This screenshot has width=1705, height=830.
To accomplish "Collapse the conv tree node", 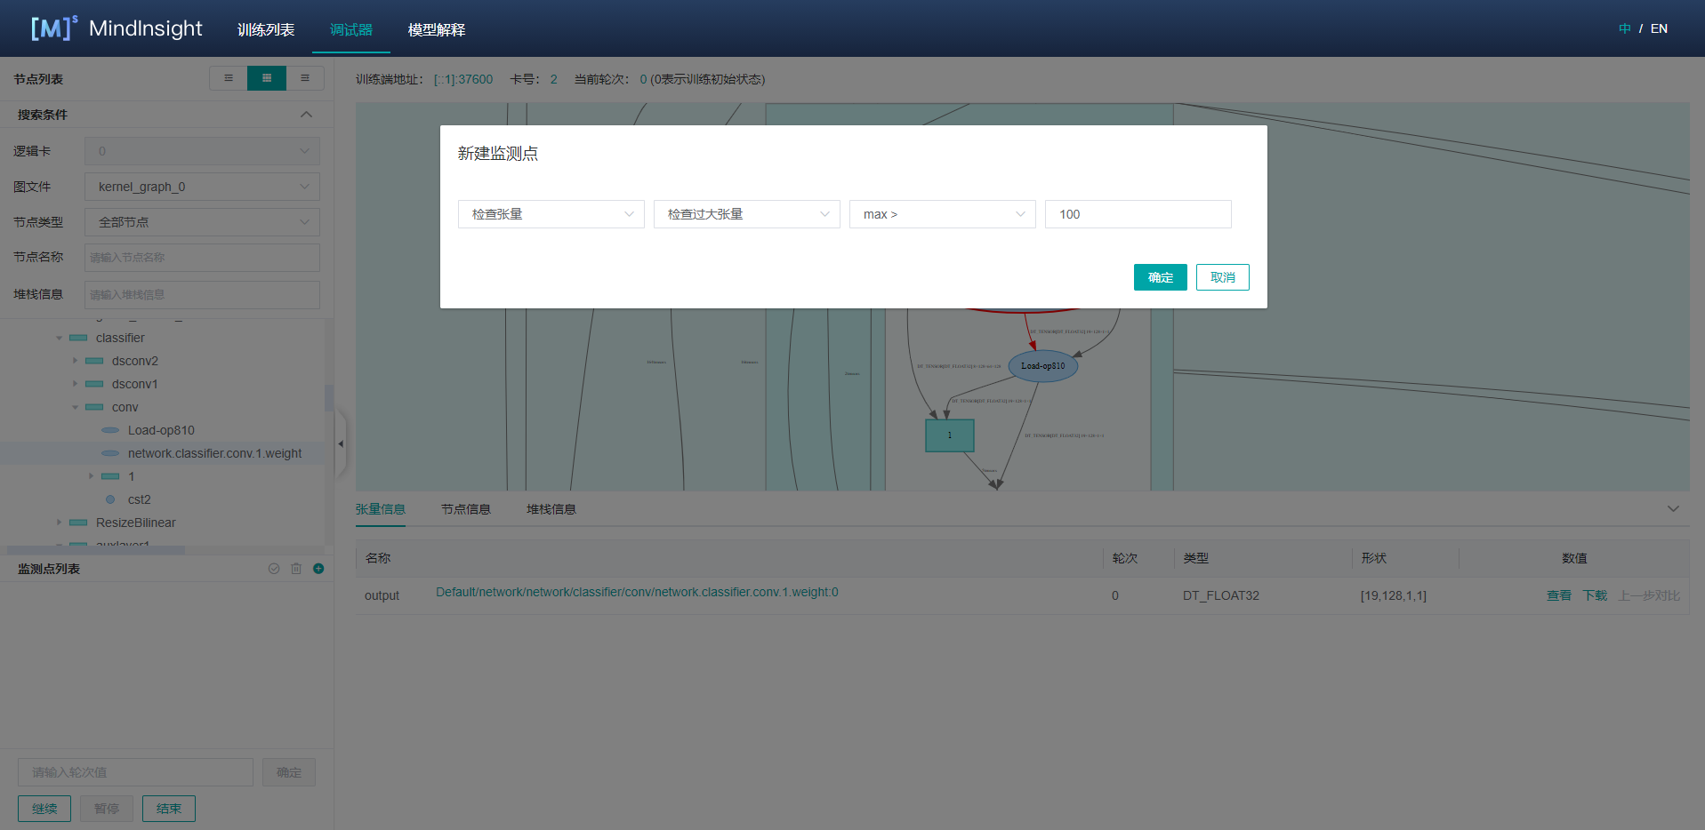I will tap(76, 408).
